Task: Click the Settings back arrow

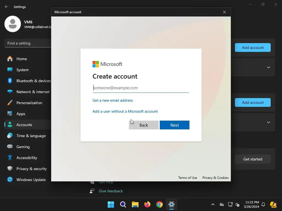Action: [x=7, y=7]
